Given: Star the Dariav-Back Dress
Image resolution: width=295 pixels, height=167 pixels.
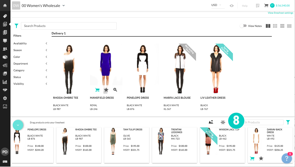Looking at the screenshot, I should coord(261,158).
